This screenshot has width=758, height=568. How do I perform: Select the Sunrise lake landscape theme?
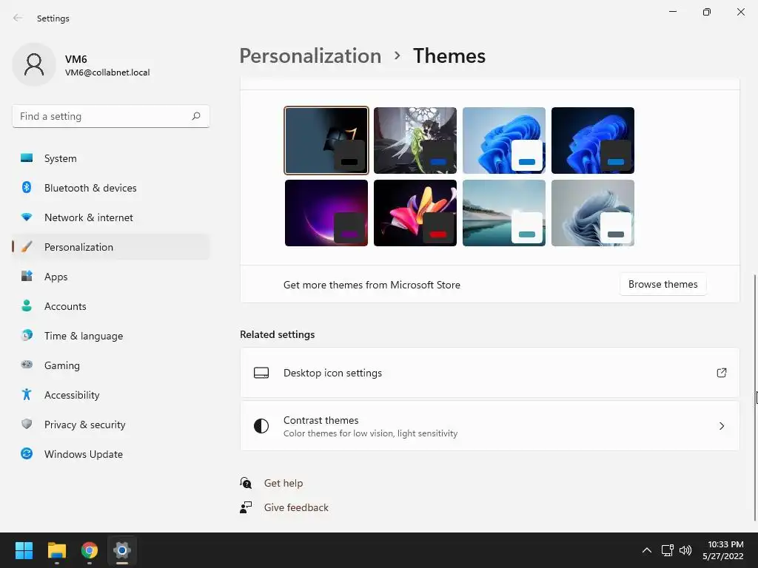pyautogui.click(x=504, y=213)
